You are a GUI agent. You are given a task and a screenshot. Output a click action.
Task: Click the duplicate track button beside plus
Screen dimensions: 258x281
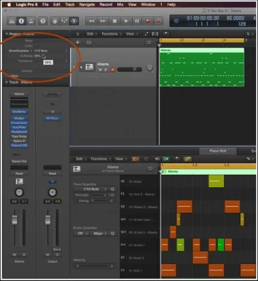[89, 43]
